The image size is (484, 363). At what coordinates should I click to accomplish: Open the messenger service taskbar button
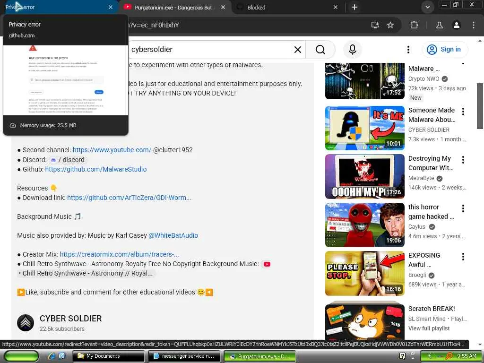184,356
